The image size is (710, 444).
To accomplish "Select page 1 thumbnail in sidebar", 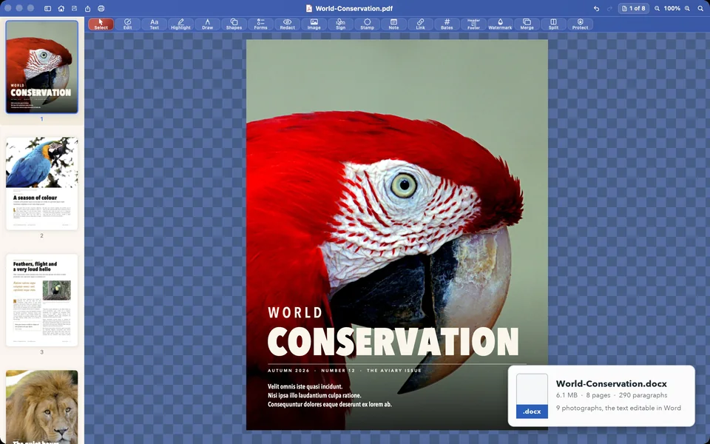I will [41, 67].
